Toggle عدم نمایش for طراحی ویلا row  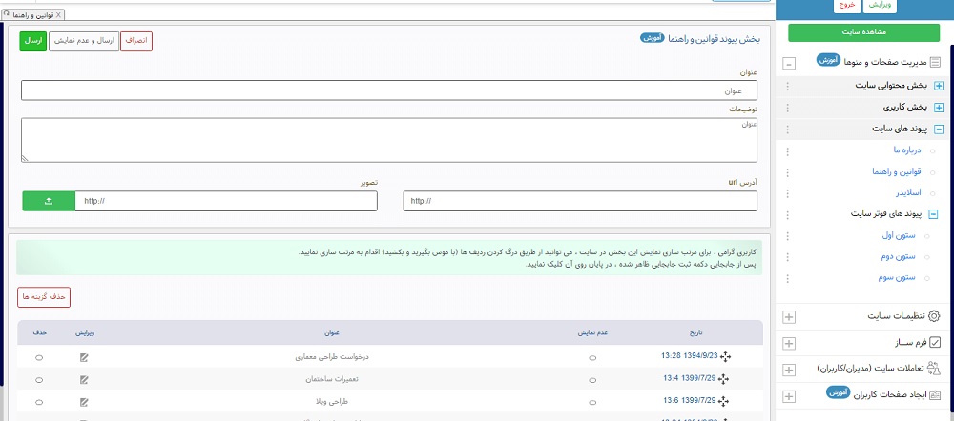pyautogui.click(x=592, y=401)
